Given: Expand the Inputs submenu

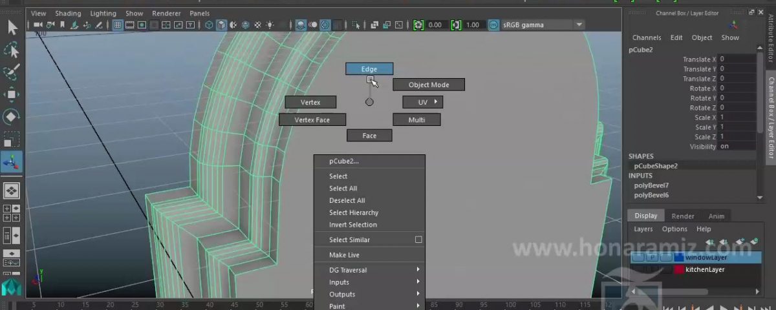Looking at the screenshot, I should 369,282.
